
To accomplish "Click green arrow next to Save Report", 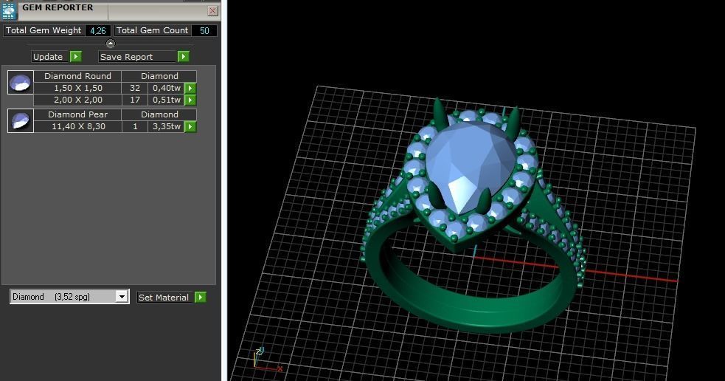I will pyautogui.click(x=184, y=56).
